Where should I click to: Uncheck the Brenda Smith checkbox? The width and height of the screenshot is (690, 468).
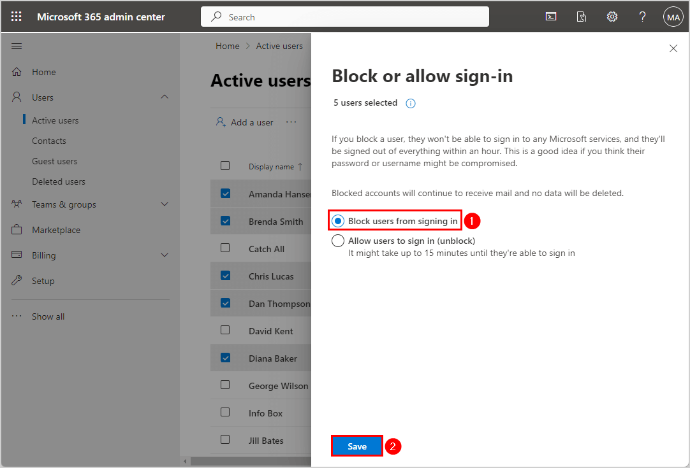225,221
